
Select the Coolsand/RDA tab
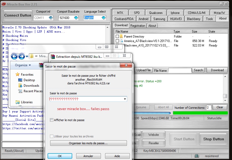124,19
